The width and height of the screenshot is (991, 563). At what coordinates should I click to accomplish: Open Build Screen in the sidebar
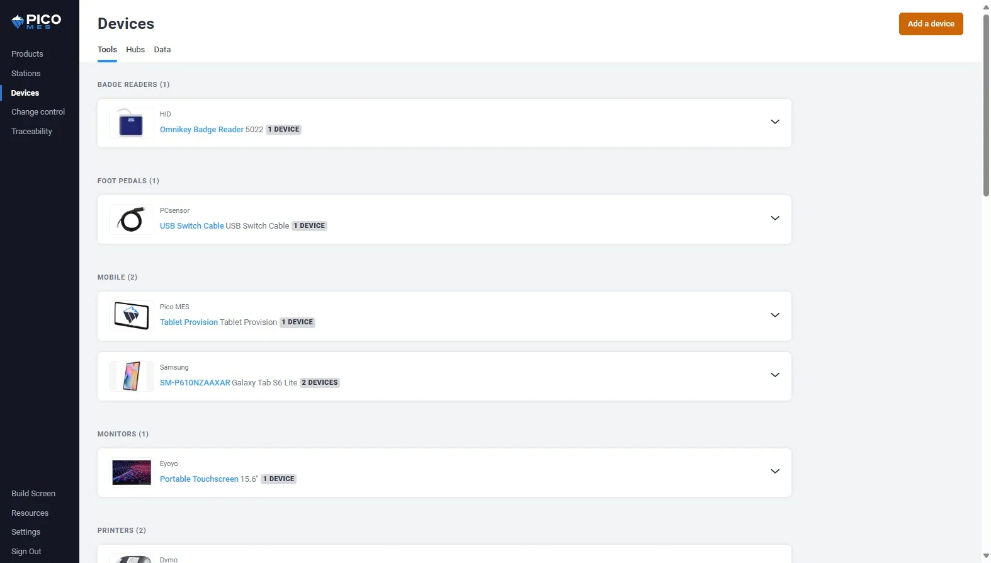click(33, 494)
